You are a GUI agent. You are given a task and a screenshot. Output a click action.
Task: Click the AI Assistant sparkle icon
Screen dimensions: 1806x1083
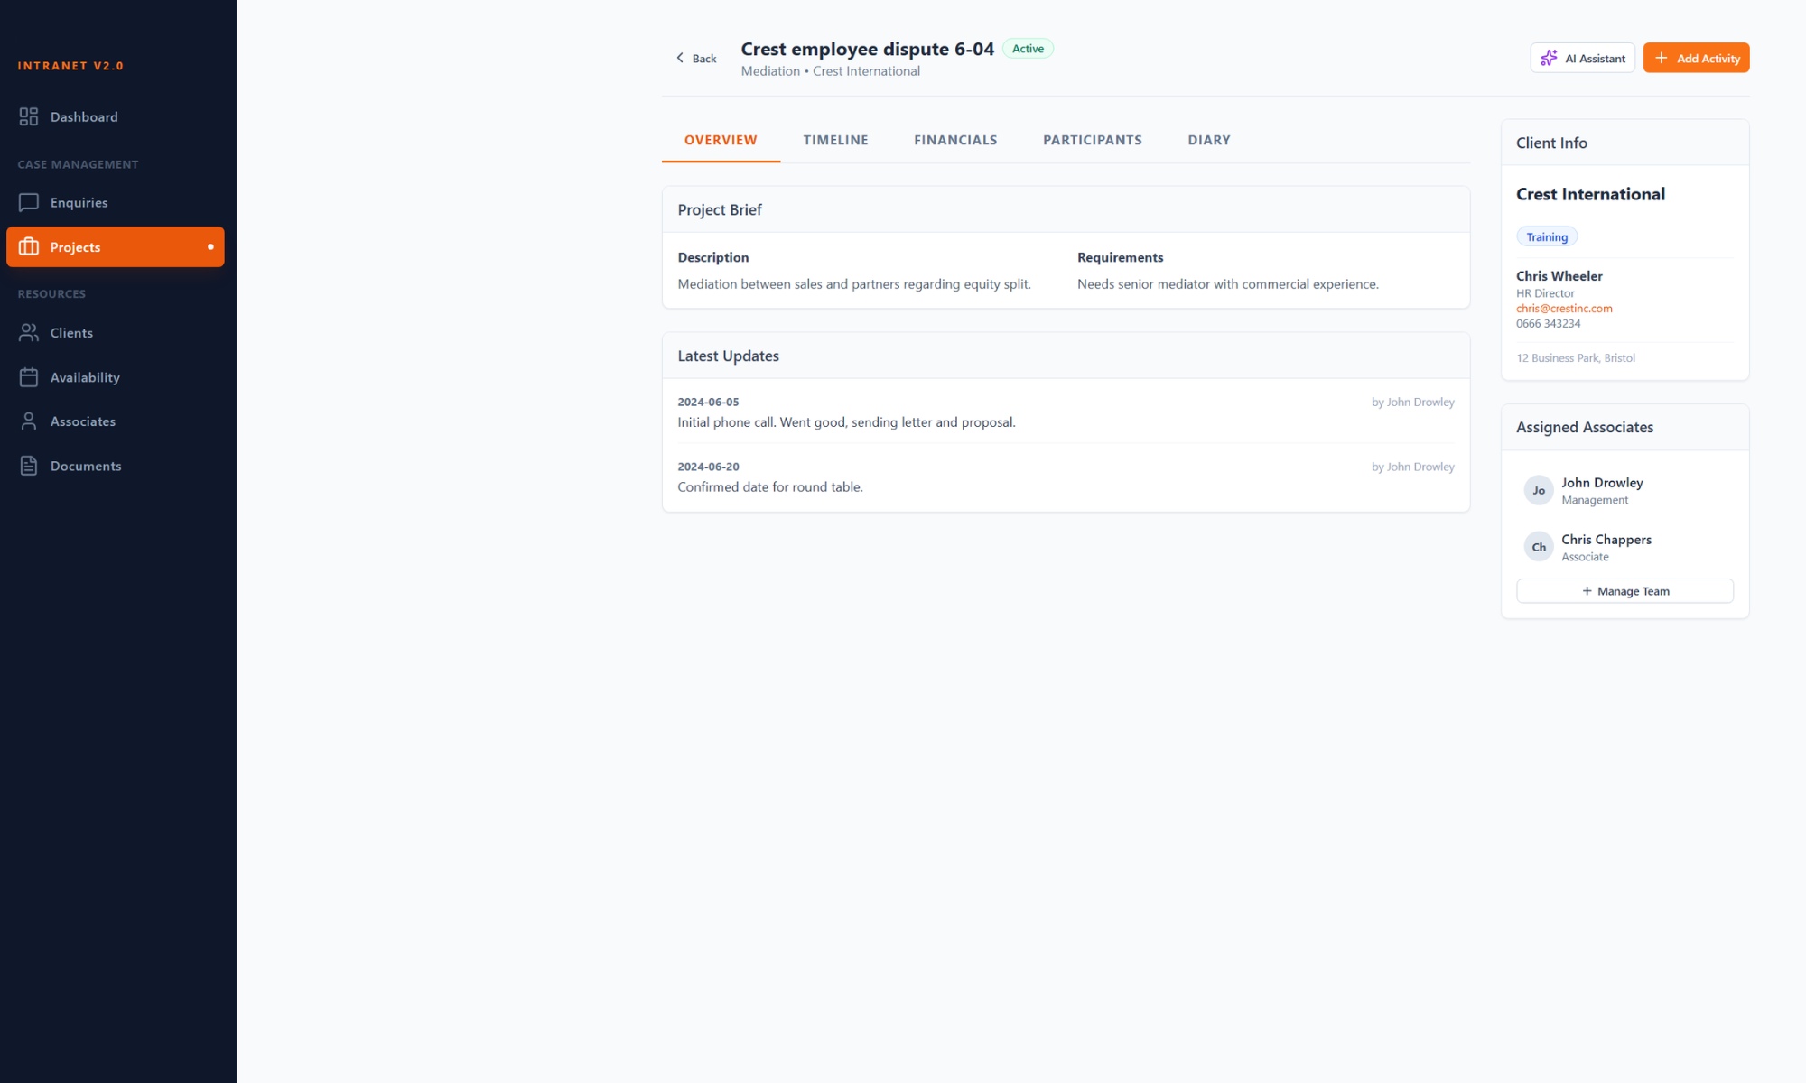1549,58
